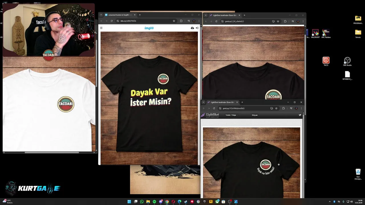Click the imgbb sign-in arrow icon
365x205 pixels.
(x=197, y=28)
